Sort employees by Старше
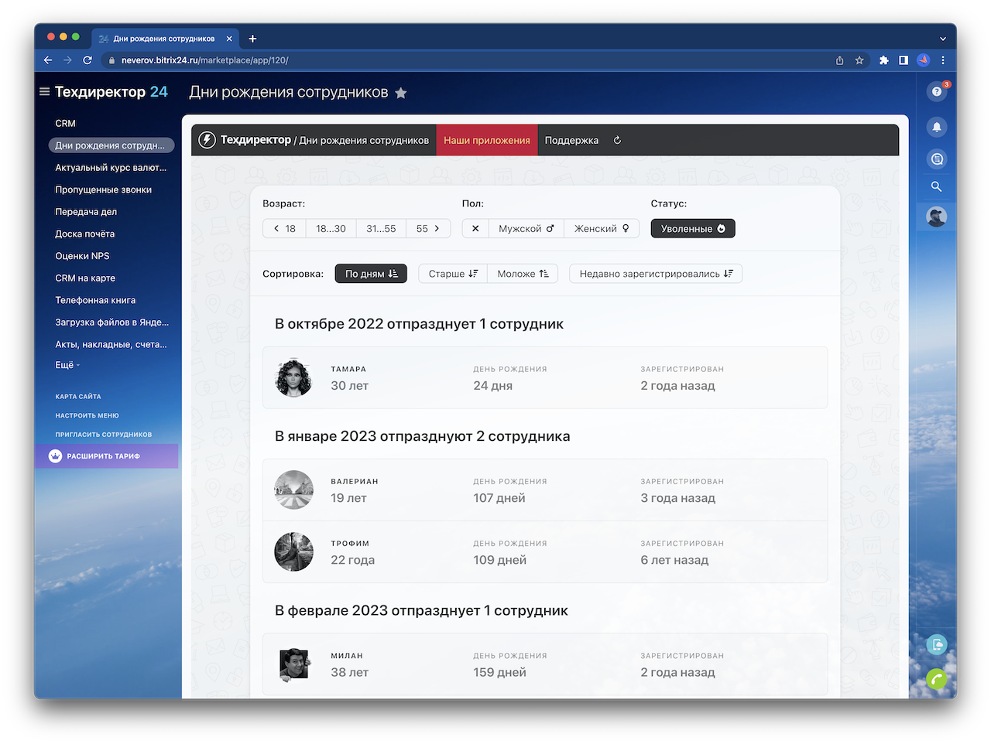The height and width of the screenshot is (744, 991). click(x=453, y=274)
